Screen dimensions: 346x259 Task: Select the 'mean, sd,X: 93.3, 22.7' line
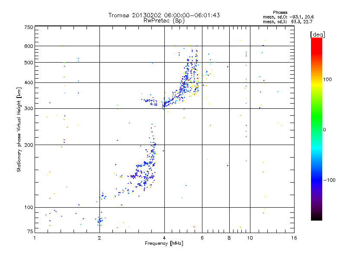click(288, 22)
